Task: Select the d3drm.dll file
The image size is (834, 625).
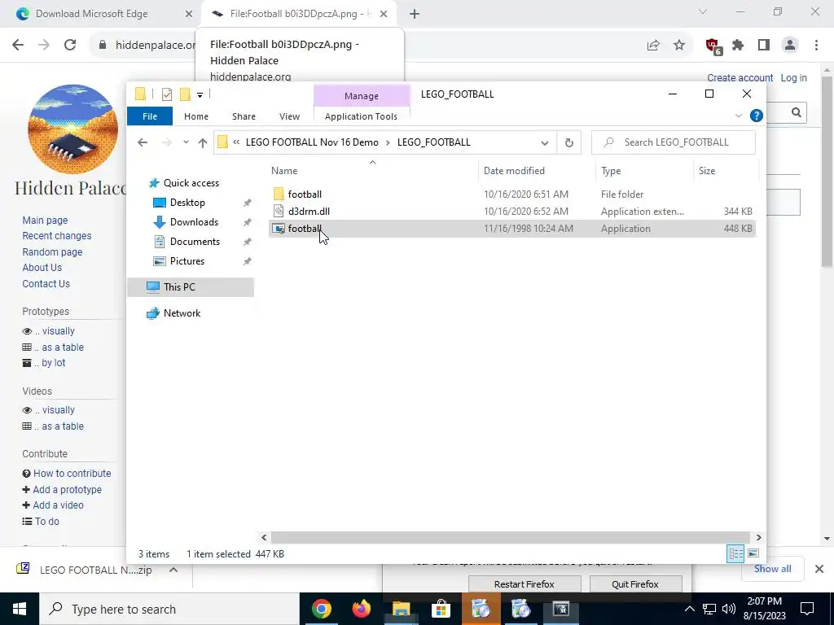Action: [309, 211]
